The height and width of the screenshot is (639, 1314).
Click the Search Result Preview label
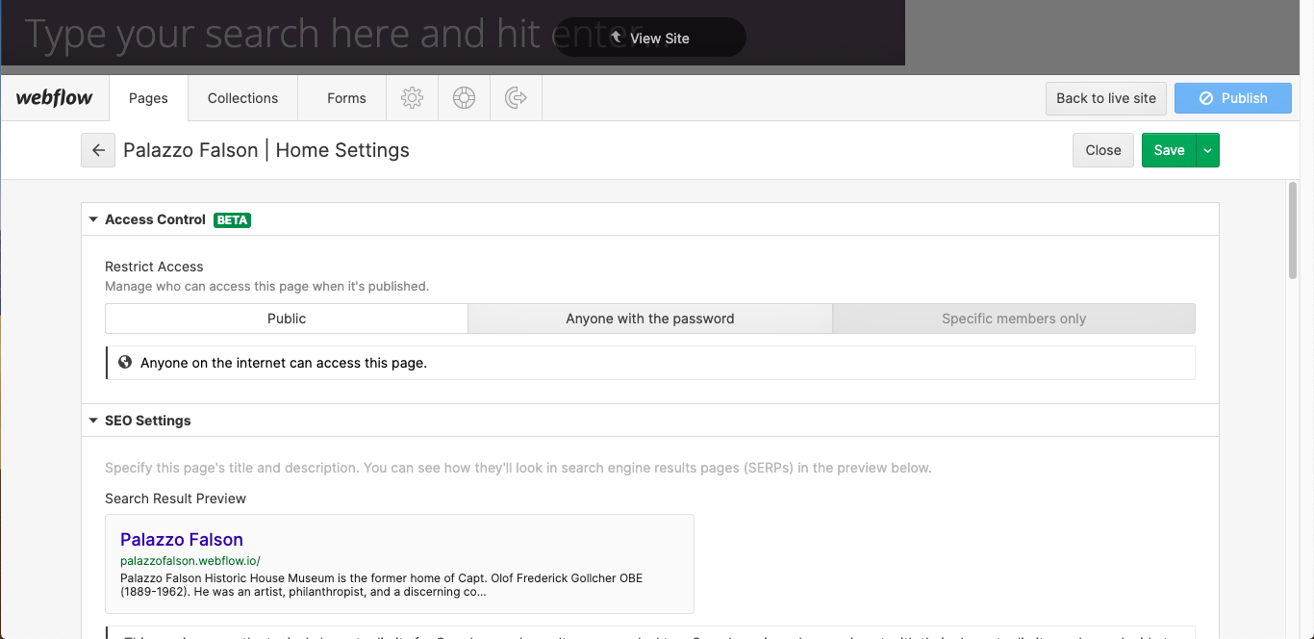175,498
